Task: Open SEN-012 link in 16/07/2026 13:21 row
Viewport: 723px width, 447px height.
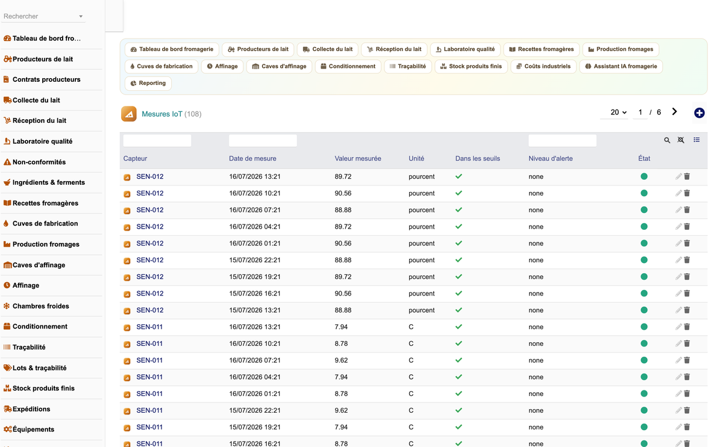Action: coord(150,177)
